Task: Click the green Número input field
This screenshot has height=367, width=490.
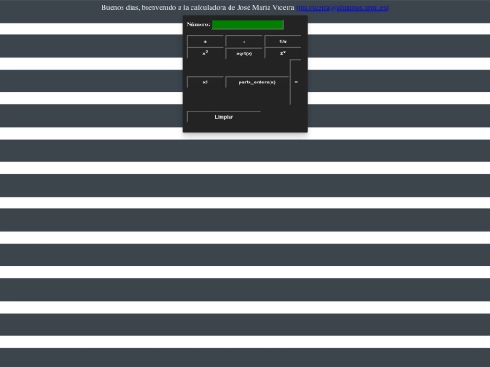Action: (248, 24)
